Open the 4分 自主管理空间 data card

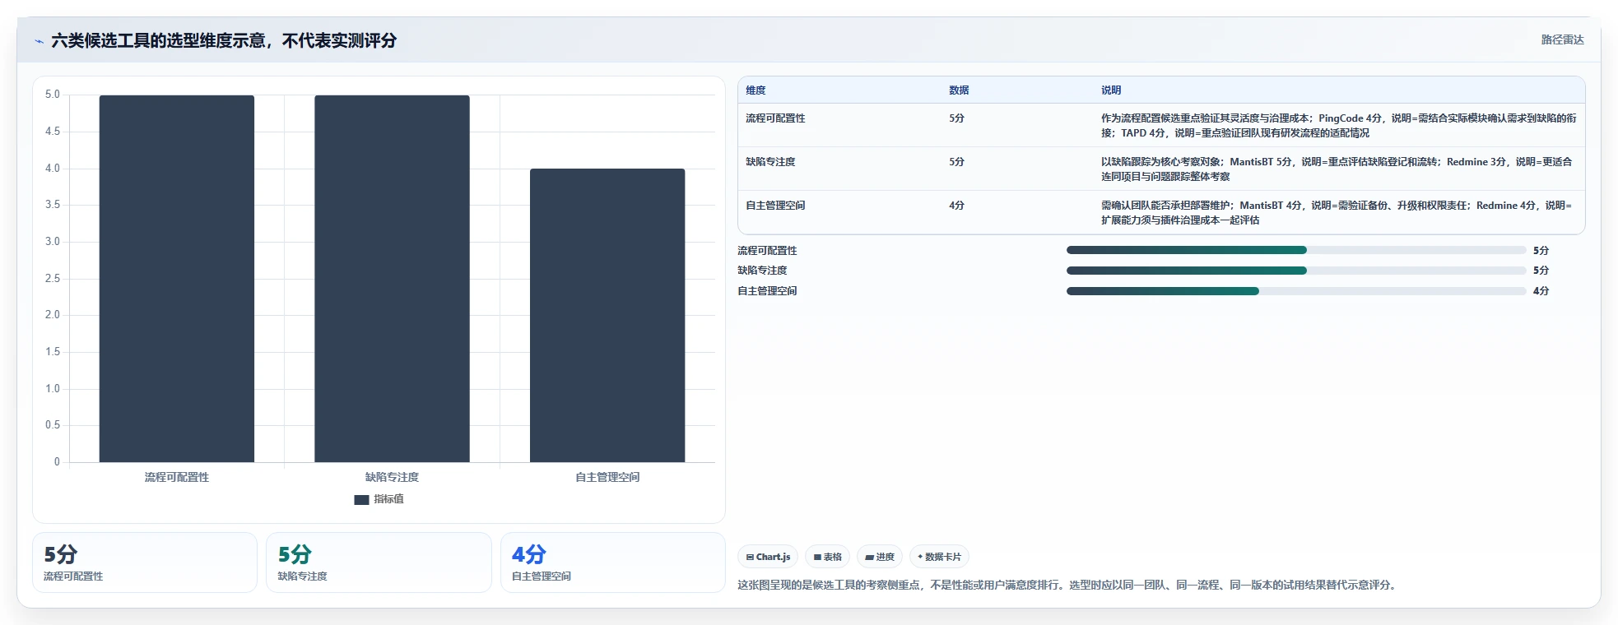613,562
